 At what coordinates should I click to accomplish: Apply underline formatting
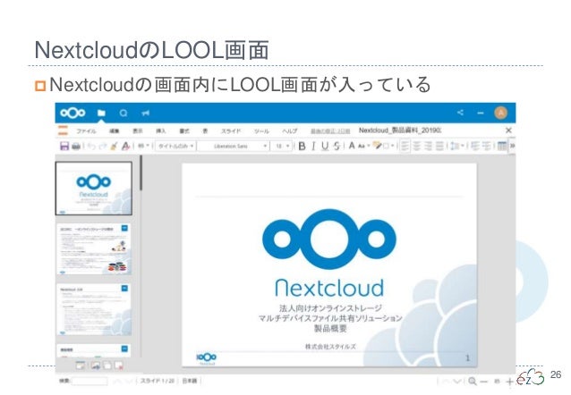[325, 146]
